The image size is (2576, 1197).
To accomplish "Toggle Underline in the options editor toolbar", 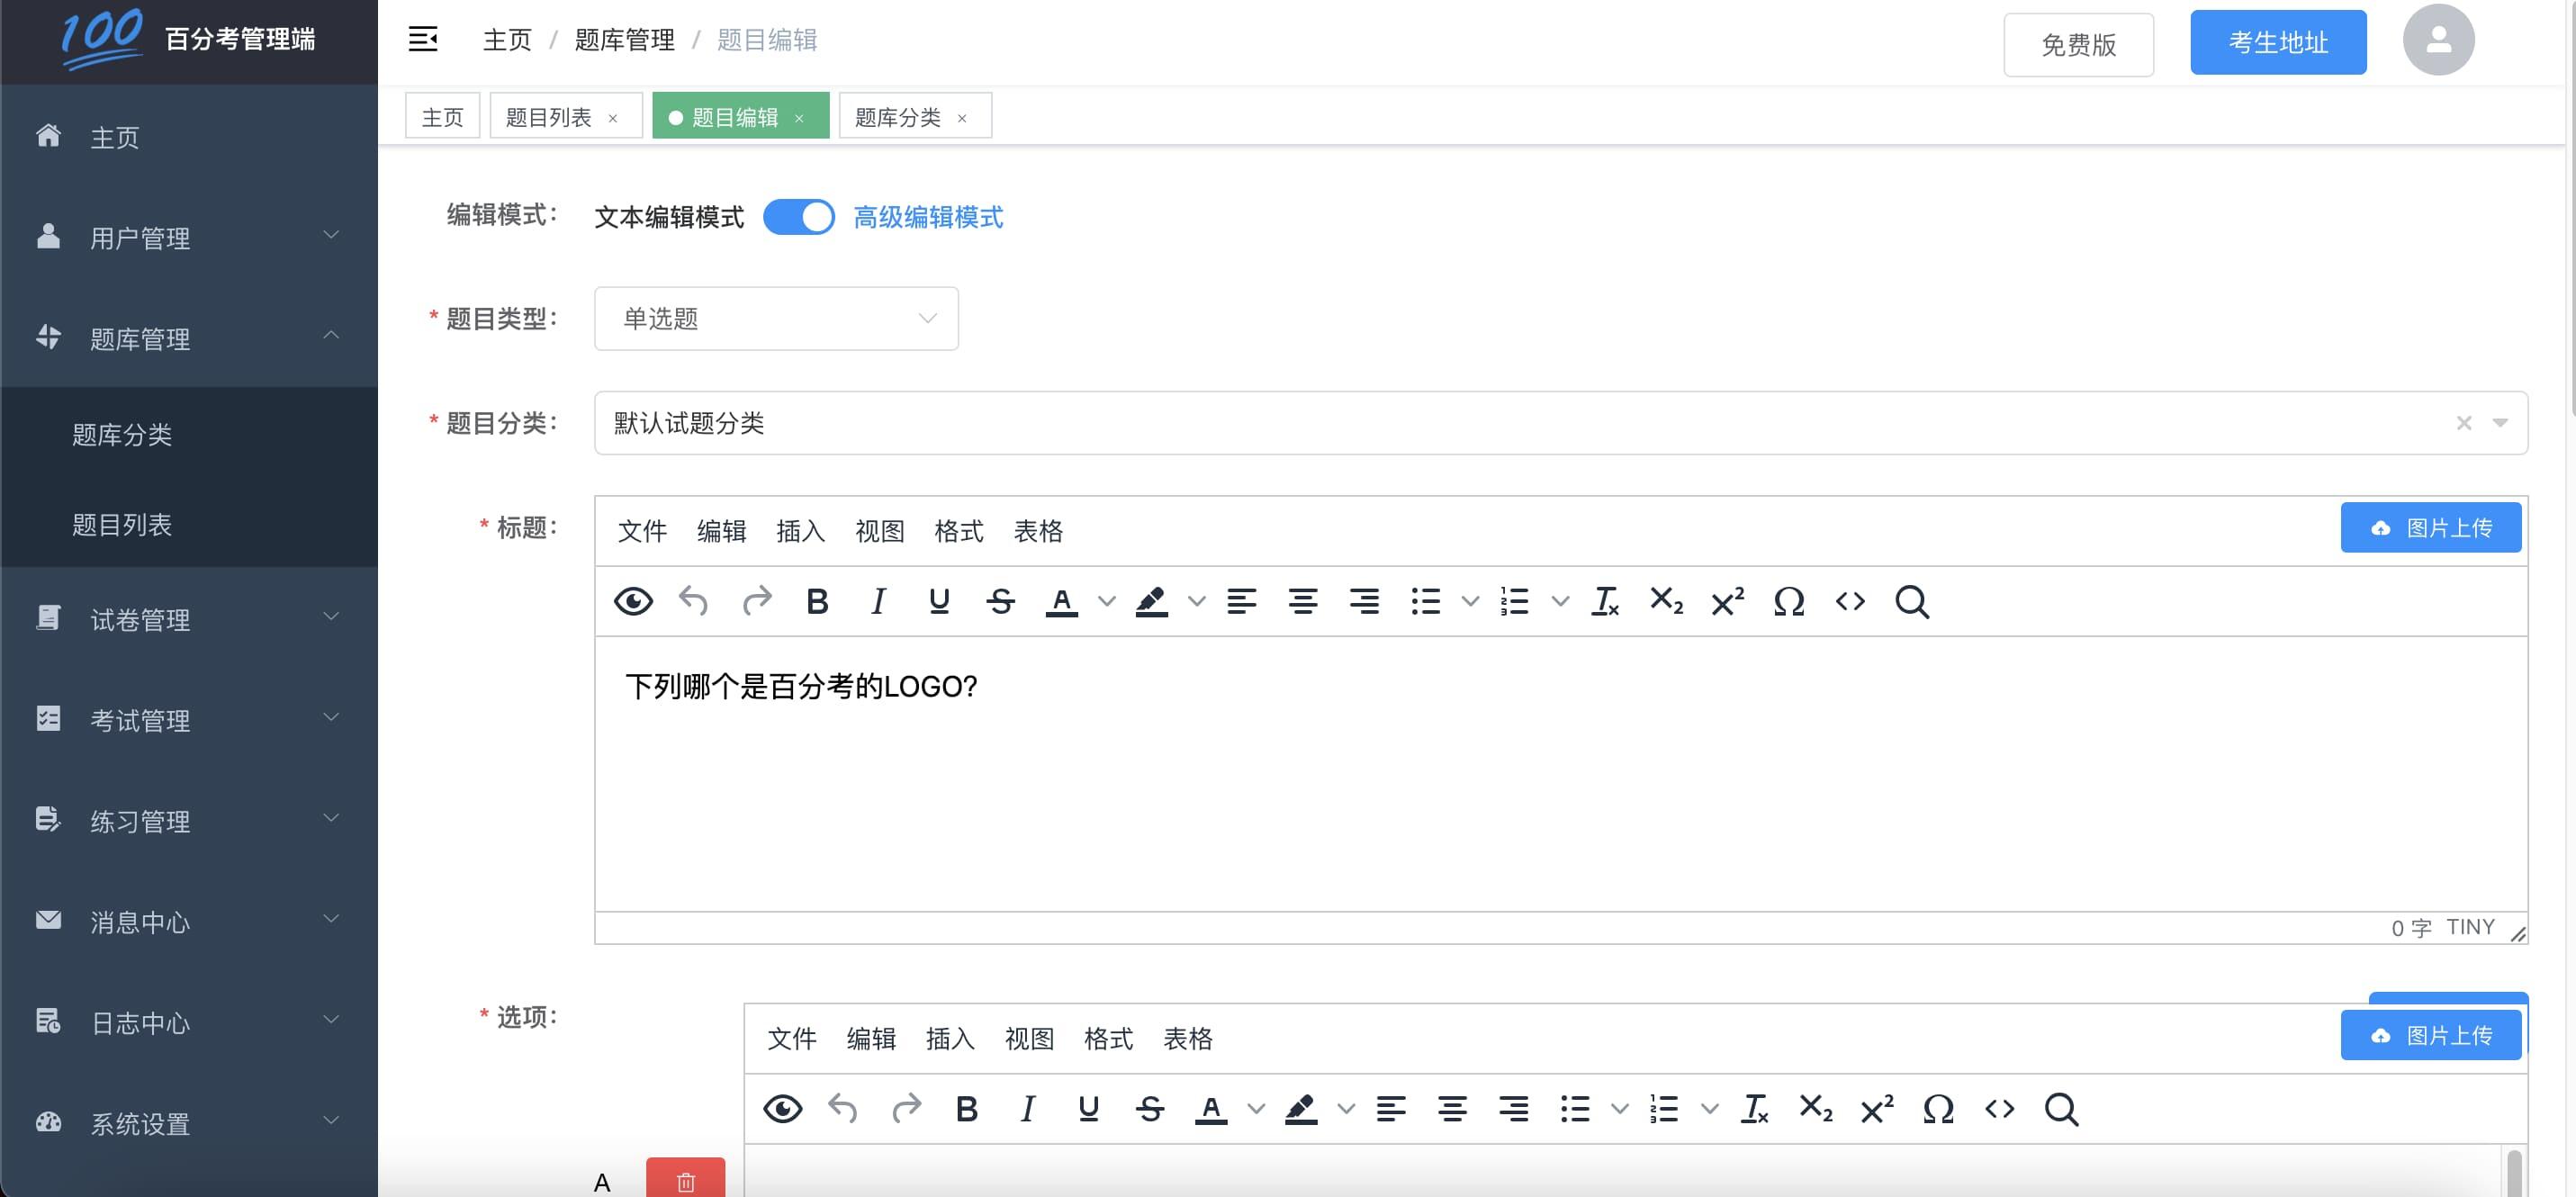I will [1088, 1108].
